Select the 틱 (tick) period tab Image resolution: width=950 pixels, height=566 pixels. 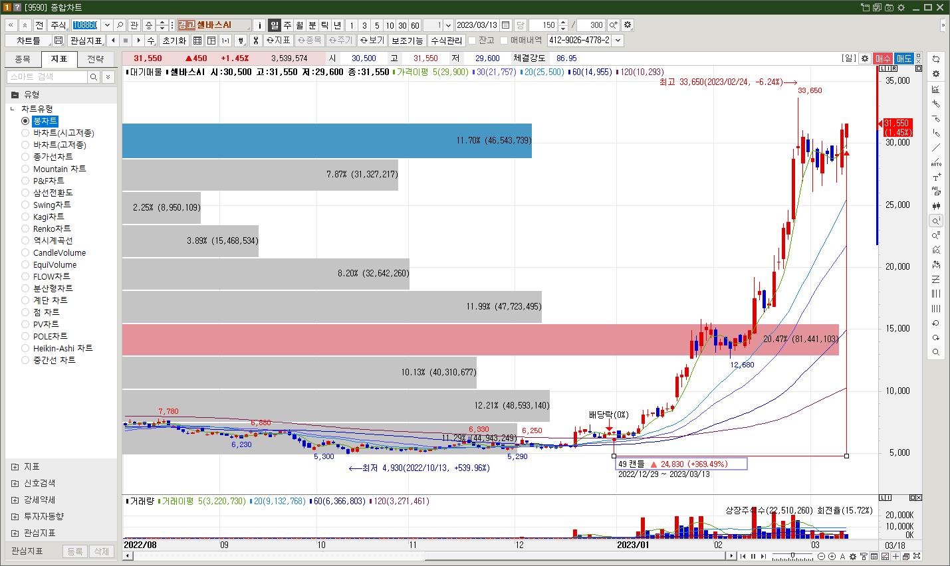[x=325, y=25]
